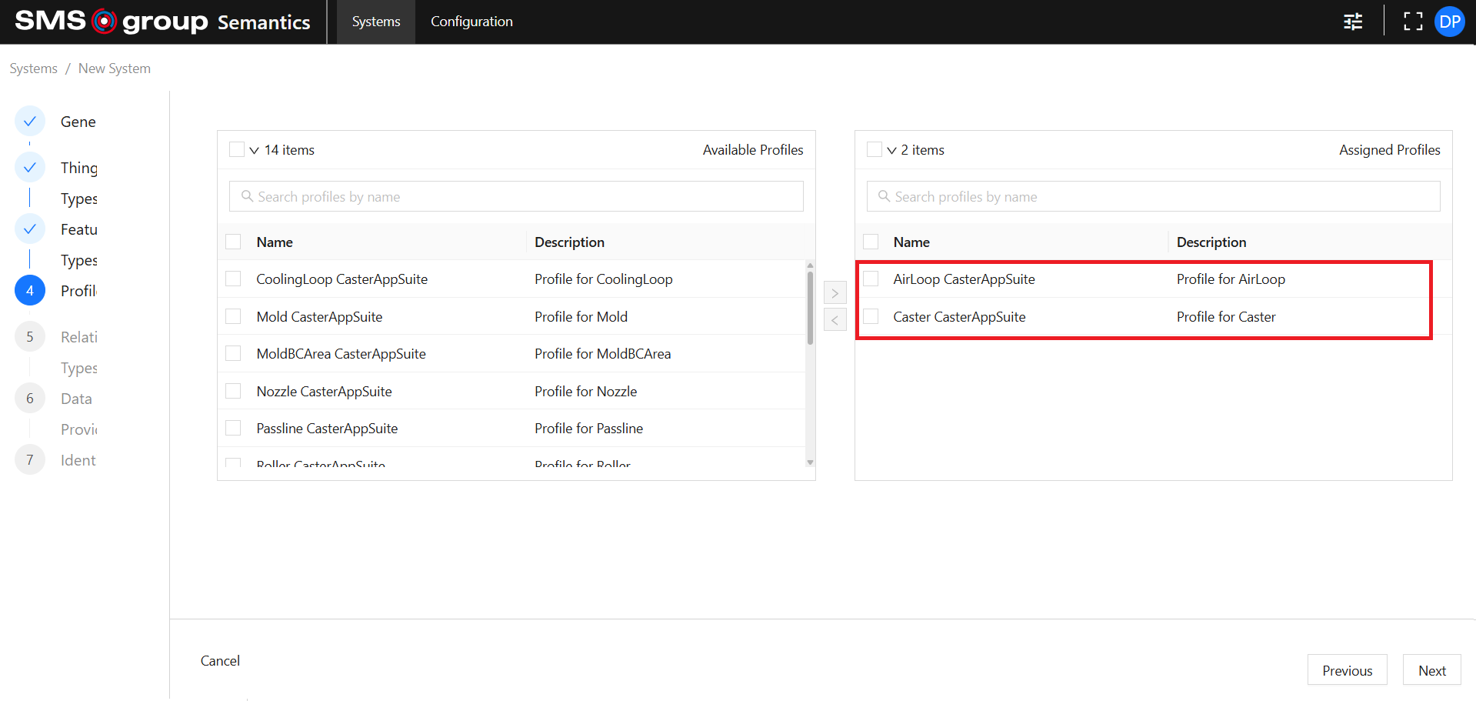
Task: Click New System breadcrumb
Action: (115, 68)
